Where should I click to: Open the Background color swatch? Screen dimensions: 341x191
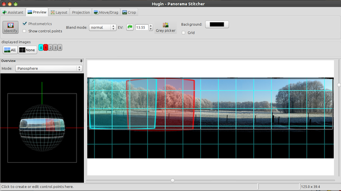pos(217,24)
